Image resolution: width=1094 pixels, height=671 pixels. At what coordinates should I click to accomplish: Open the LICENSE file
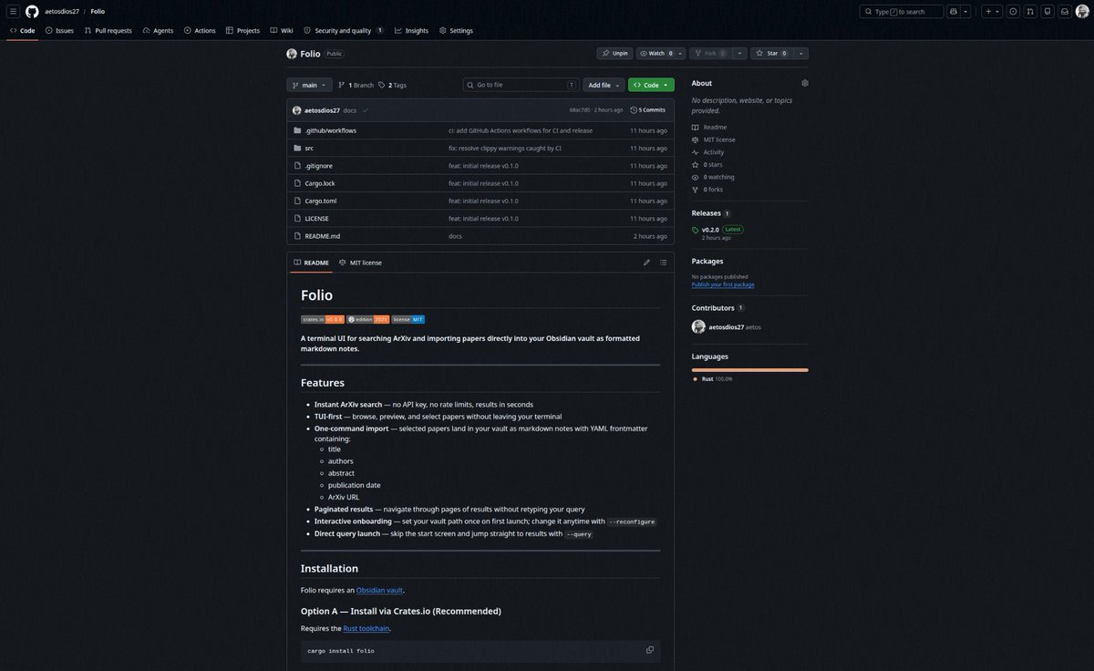tap(316, 219)
